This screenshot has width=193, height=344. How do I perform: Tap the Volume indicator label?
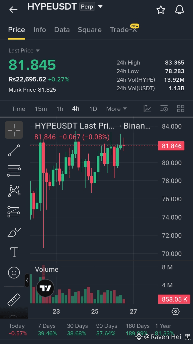(47, 269)
